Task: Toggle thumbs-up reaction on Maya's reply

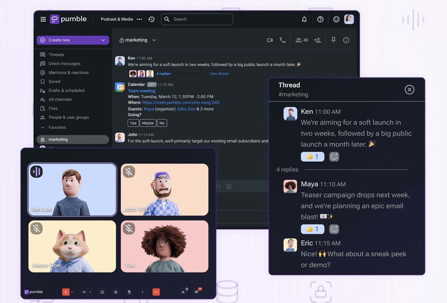Action: pyautogui.click(x=313, y=229)
